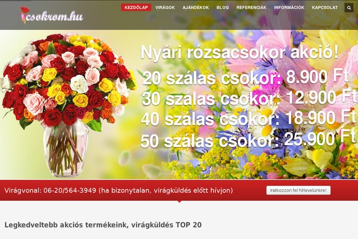Open the VIRÁGOK menu
358x239 pixels.
(165, 8)
